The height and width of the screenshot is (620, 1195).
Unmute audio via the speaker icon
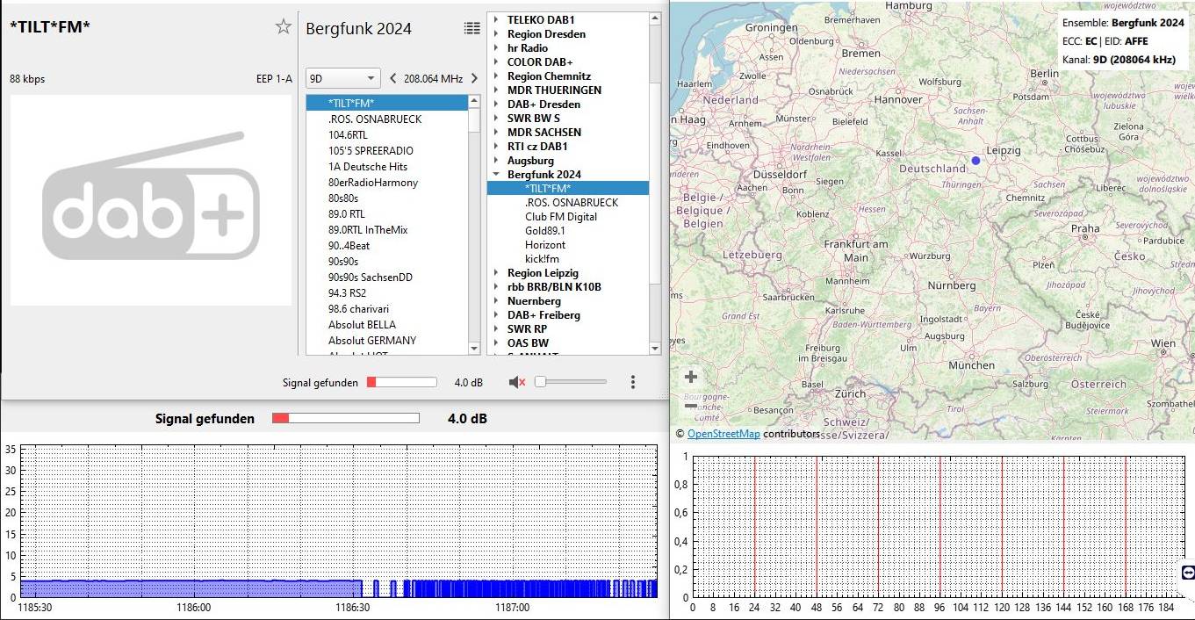point(517,382)
